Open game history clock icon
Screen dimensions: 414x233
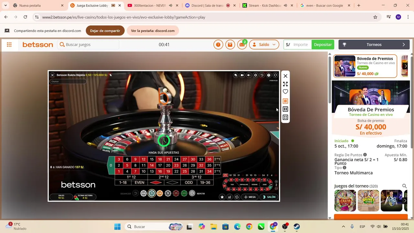tap(262, 75)
